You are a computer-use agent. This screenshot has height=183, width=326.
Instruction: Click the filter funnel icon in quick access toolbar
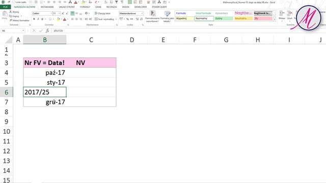(117, 2)
